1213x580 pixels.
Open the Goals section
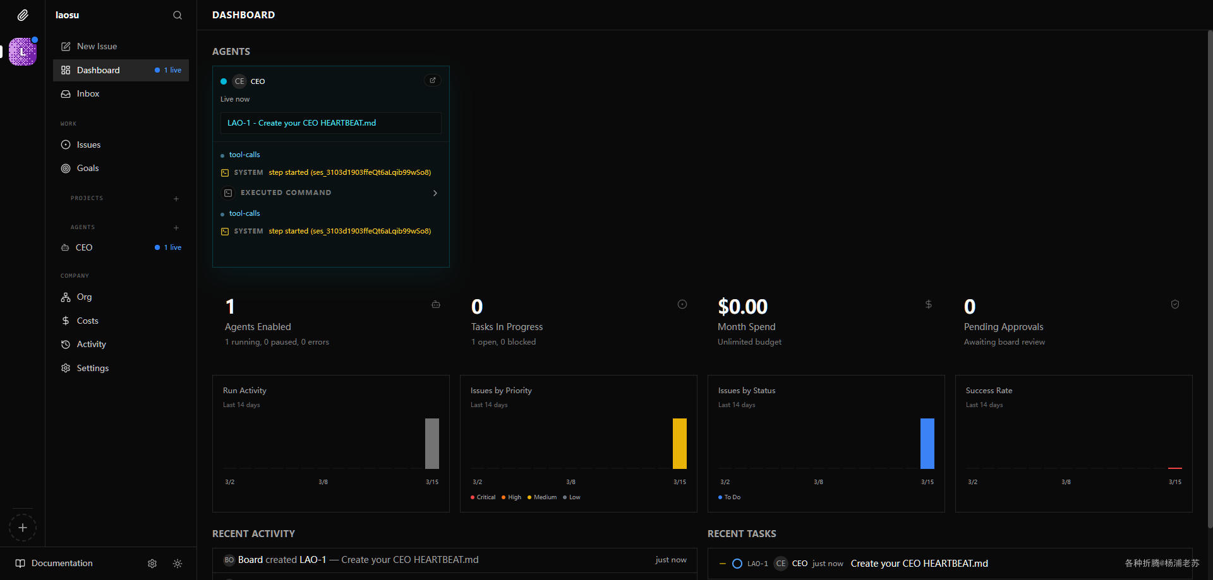click(121, 169)
